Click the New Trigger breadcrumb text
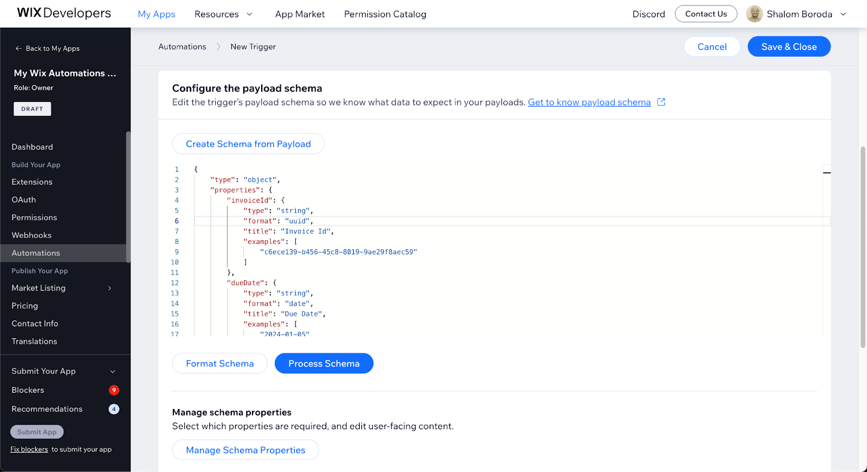Viewport: 867px width, 472px height. (x=253, y=47)
